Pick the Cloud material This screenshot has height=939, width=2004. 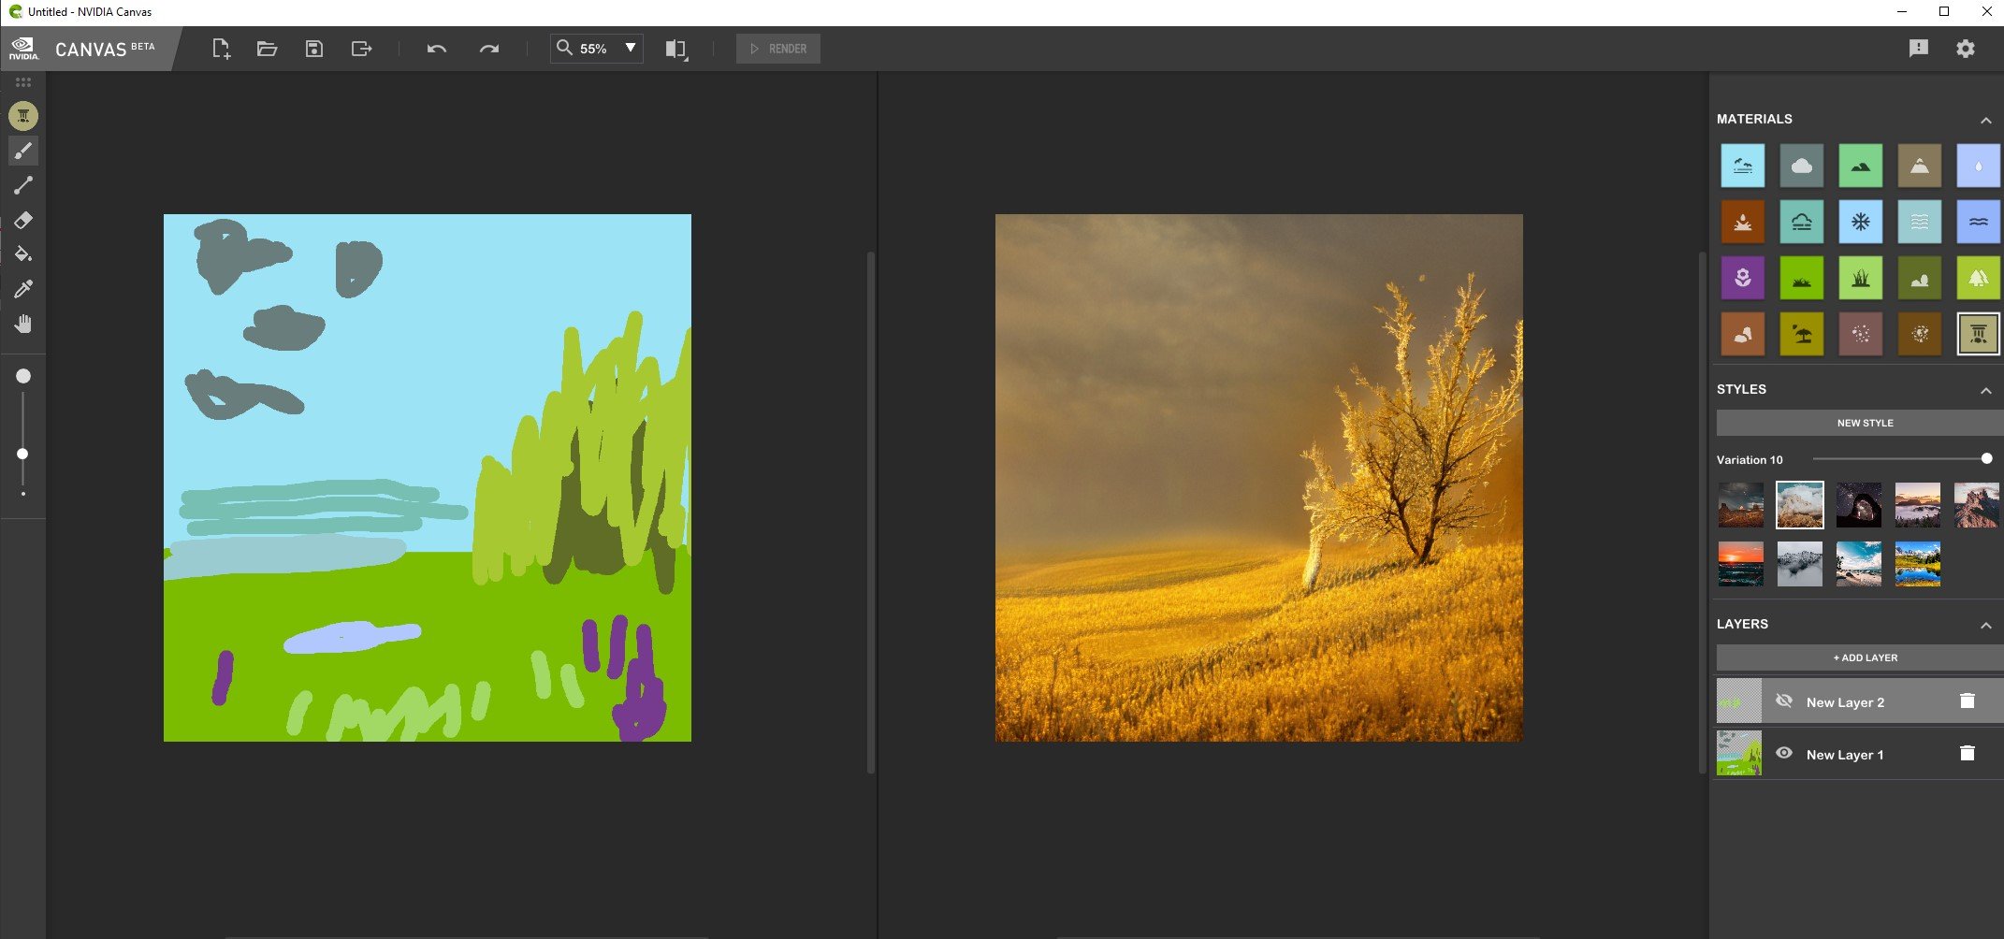1801,165
